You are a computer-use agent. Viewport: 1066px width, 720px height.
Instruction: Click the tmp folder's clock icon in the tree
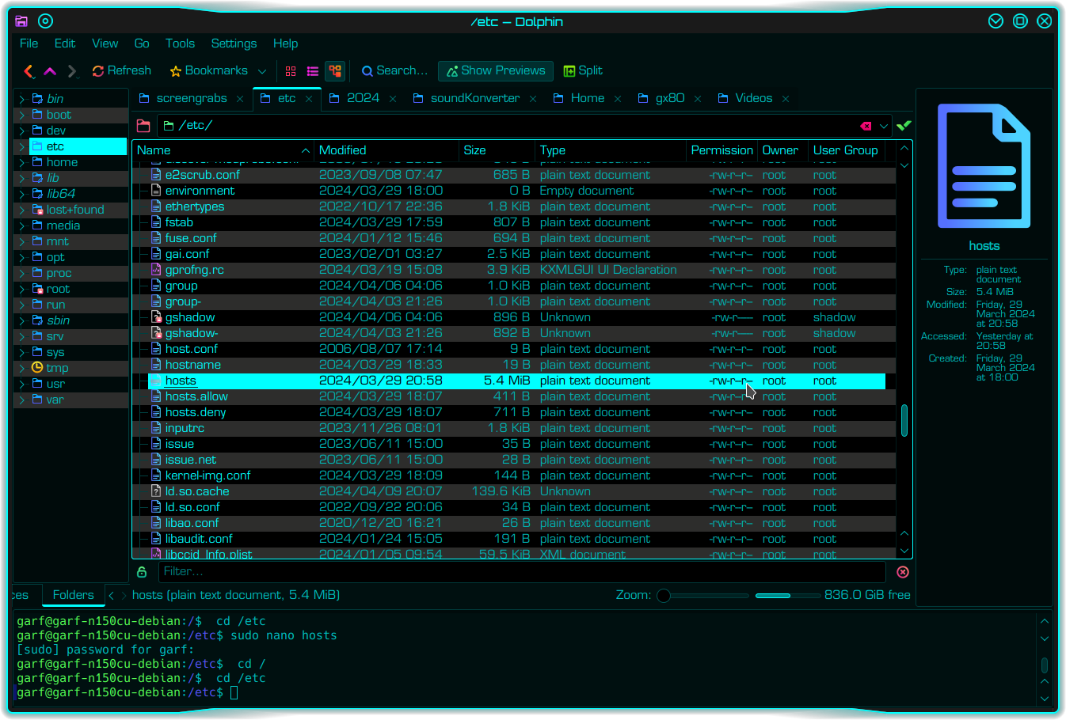36,368
